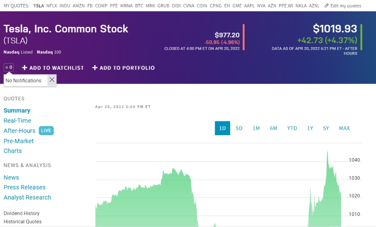Click the Nasdaq Listed label
Viewport: 376px width, 227px height.
(18, 52)
